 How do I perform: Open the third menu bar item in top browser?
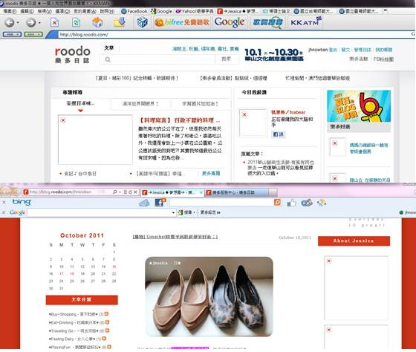tap(45, 11)
